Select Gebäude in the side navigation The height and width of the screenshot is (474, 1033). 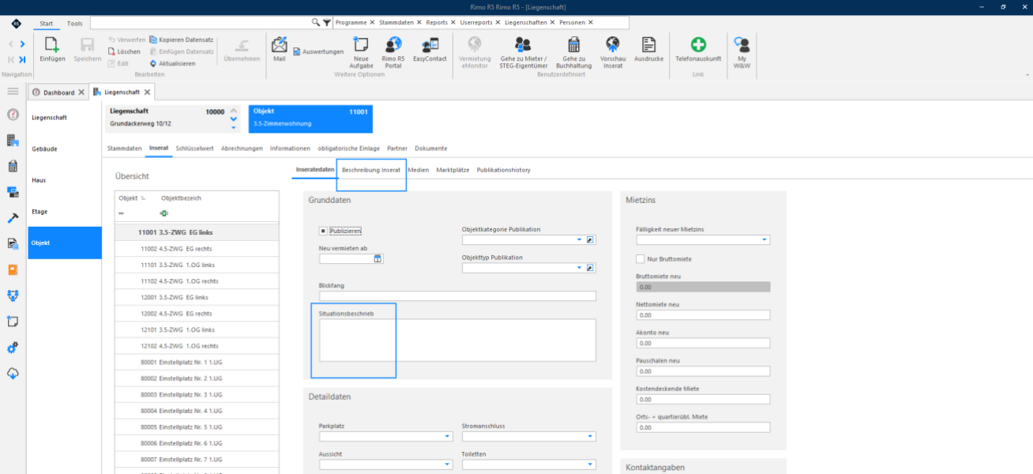coord(65,149)
